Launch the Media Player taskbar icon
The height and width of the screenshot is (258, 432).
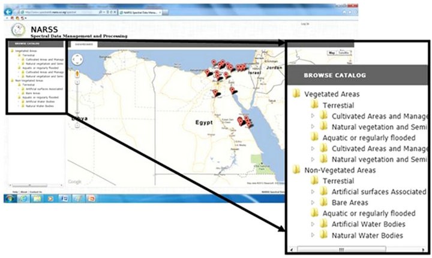tap(50, 198)
